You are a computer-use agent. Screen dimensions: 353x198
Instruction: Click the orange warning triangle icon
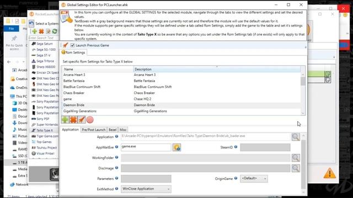point(330,173)
